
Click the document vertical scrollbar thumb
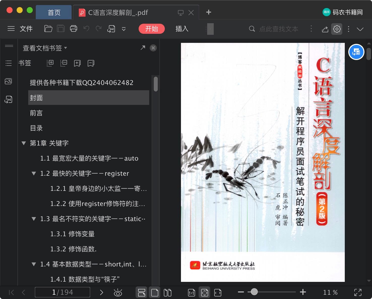pos(369,54)
